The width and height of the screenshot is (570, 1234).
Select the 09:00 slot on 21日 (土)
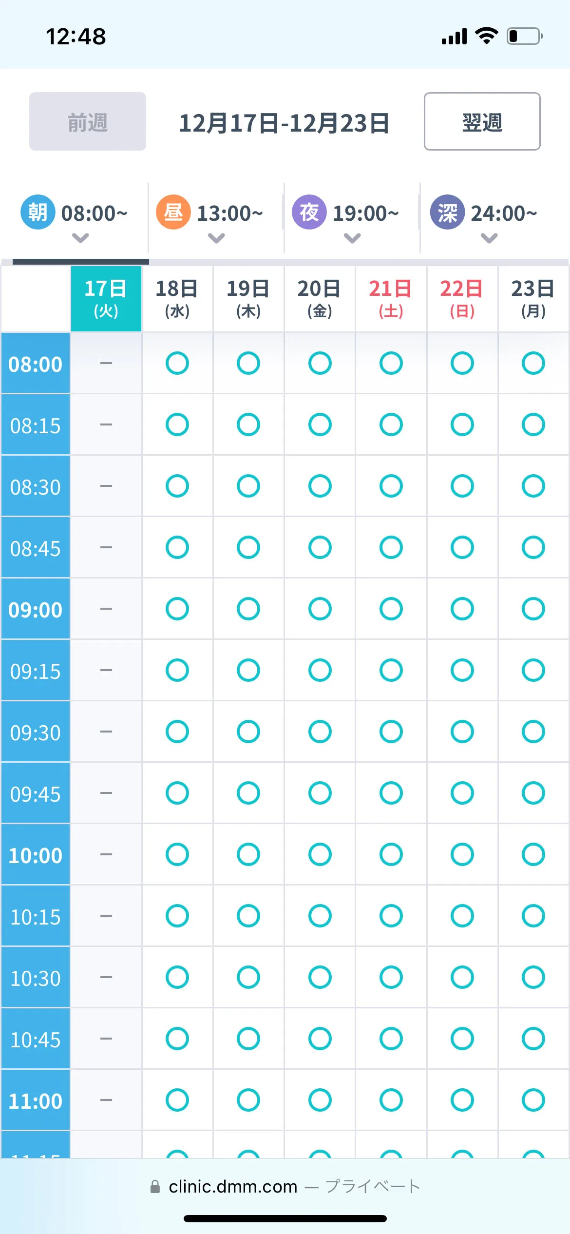point(391,609)
